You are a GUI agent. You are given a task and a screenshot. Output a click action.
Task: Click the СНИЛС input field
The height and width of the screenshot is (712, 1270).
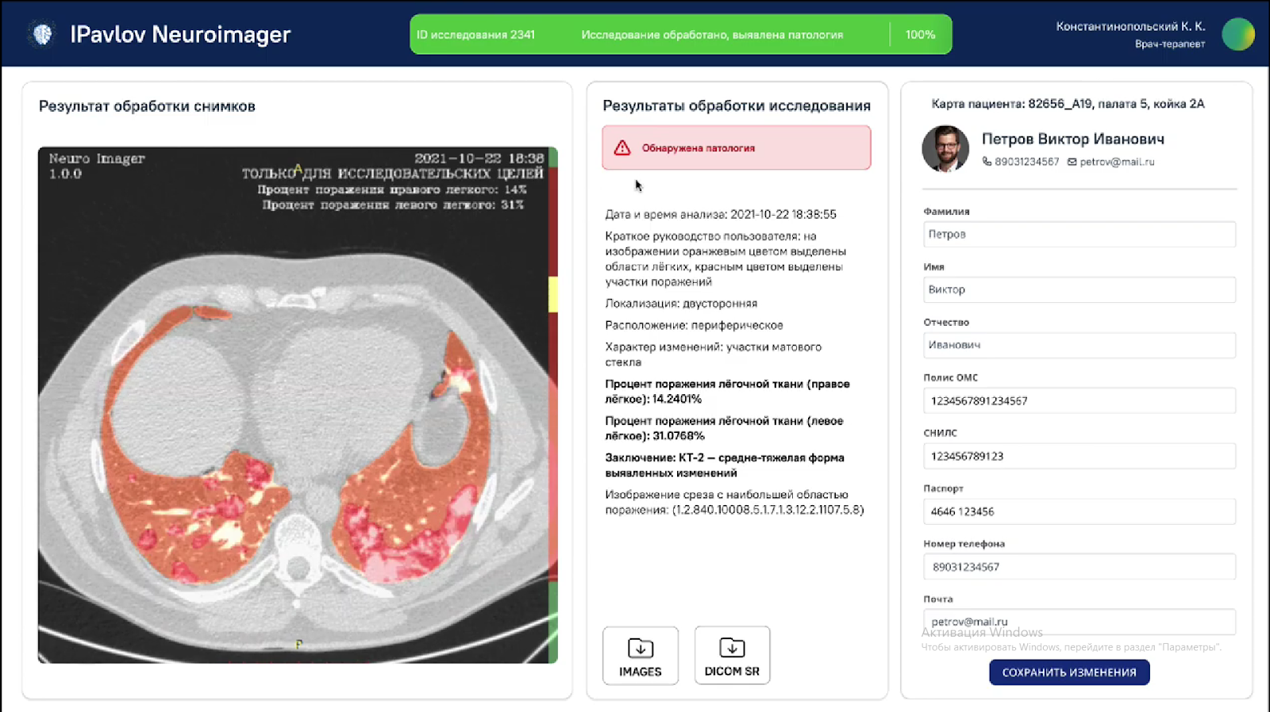tap(1079, 457)
